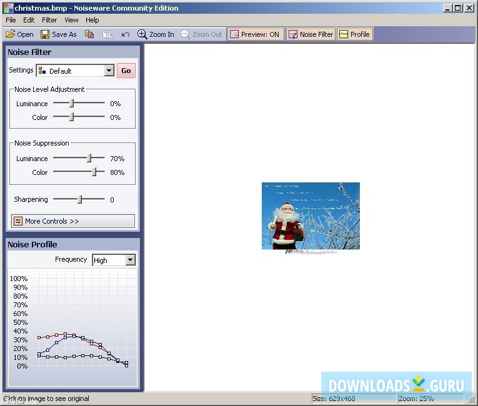The image size is (478, 406).
Task: Click the Noise Profile panel header
Action: [73, 244]
